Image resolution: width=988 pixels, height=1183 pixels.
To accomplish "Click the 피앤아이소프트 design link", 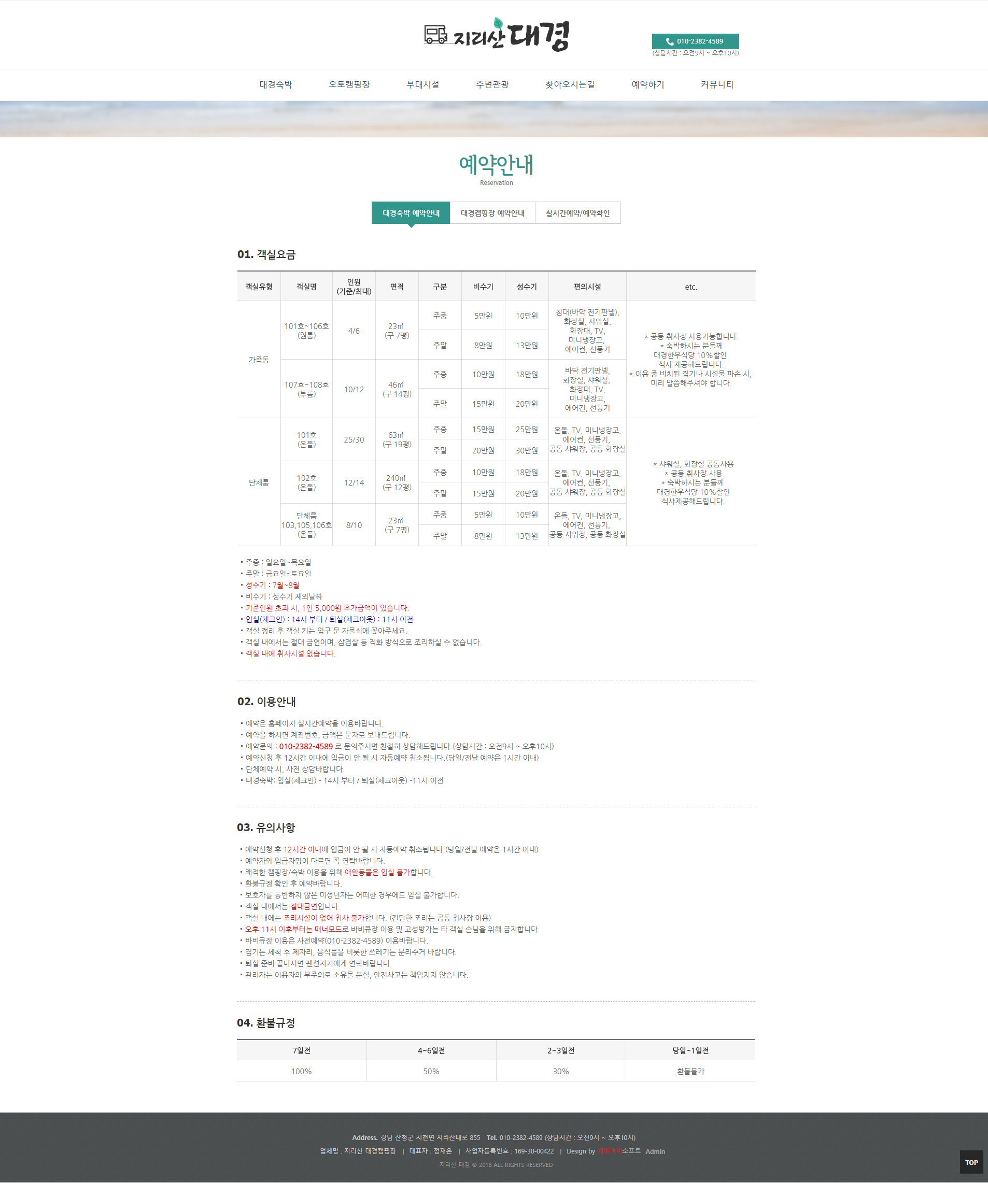I will pos(619,1151).
